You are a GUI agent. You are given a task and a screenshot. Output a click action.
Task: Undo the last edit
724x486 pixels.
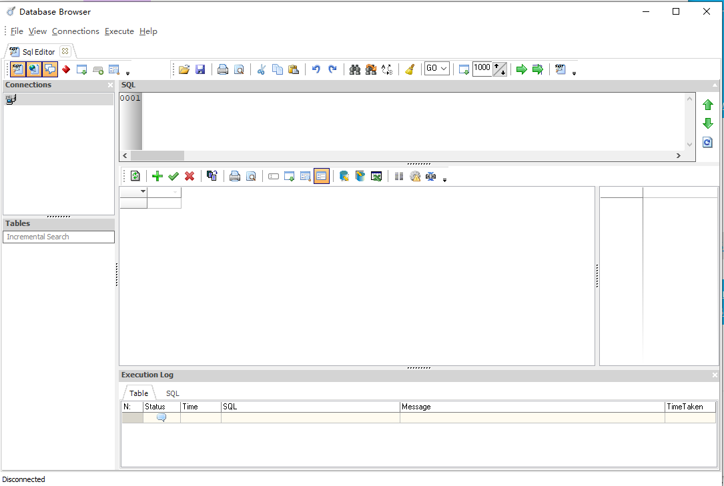316,69
